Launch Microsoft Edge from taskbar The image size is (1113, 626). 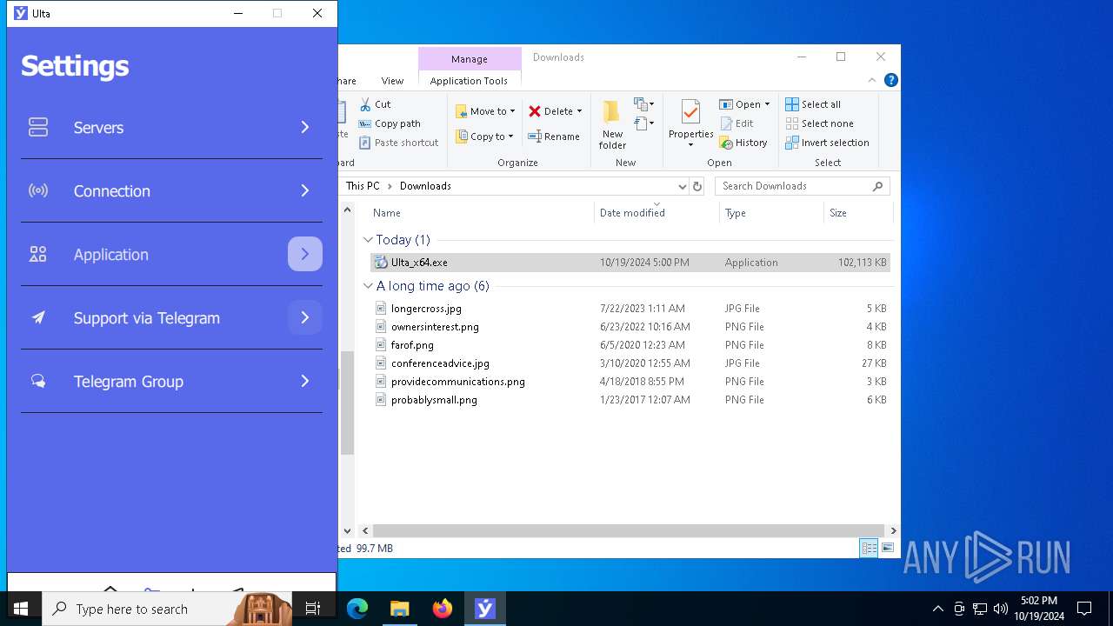[x=357, y=609]
